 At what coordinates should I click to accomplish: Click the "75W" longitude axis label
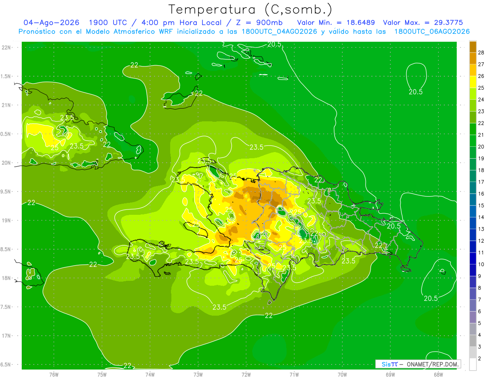click(102, 374)
